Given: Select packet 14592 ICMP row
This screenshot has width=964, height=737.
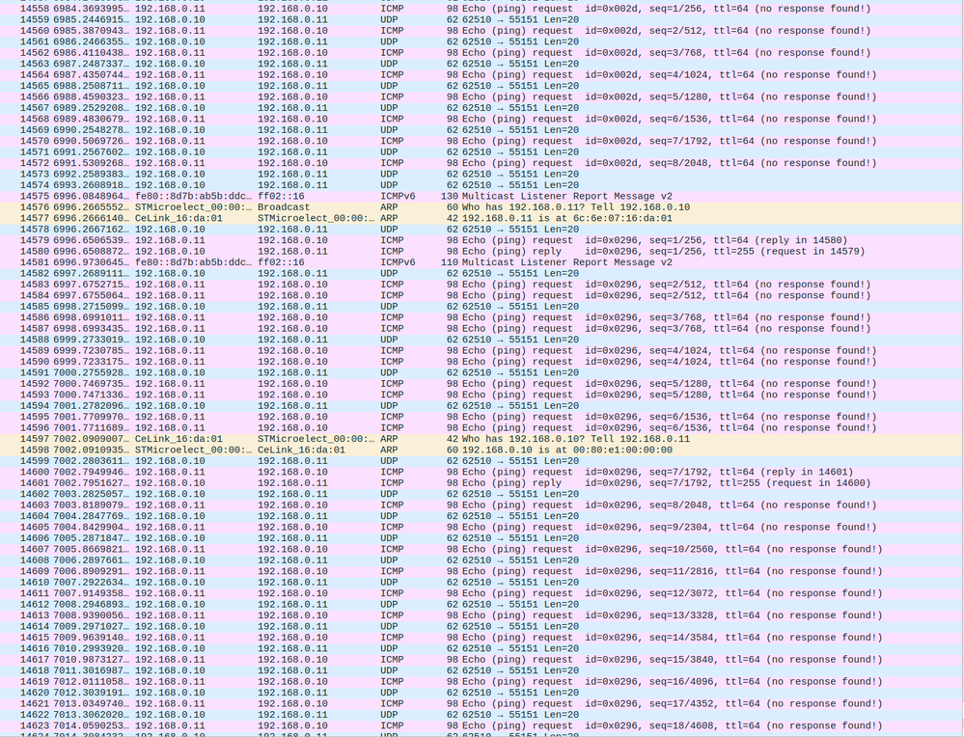Looking at the screenshot, I should [x=482, y=385].
